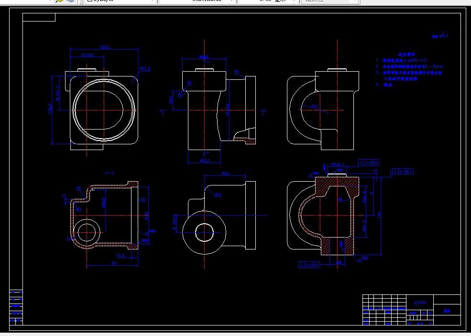Select perpendicularity frame below the hatched section
471x336 pixels.
click(x=309, y=265)
